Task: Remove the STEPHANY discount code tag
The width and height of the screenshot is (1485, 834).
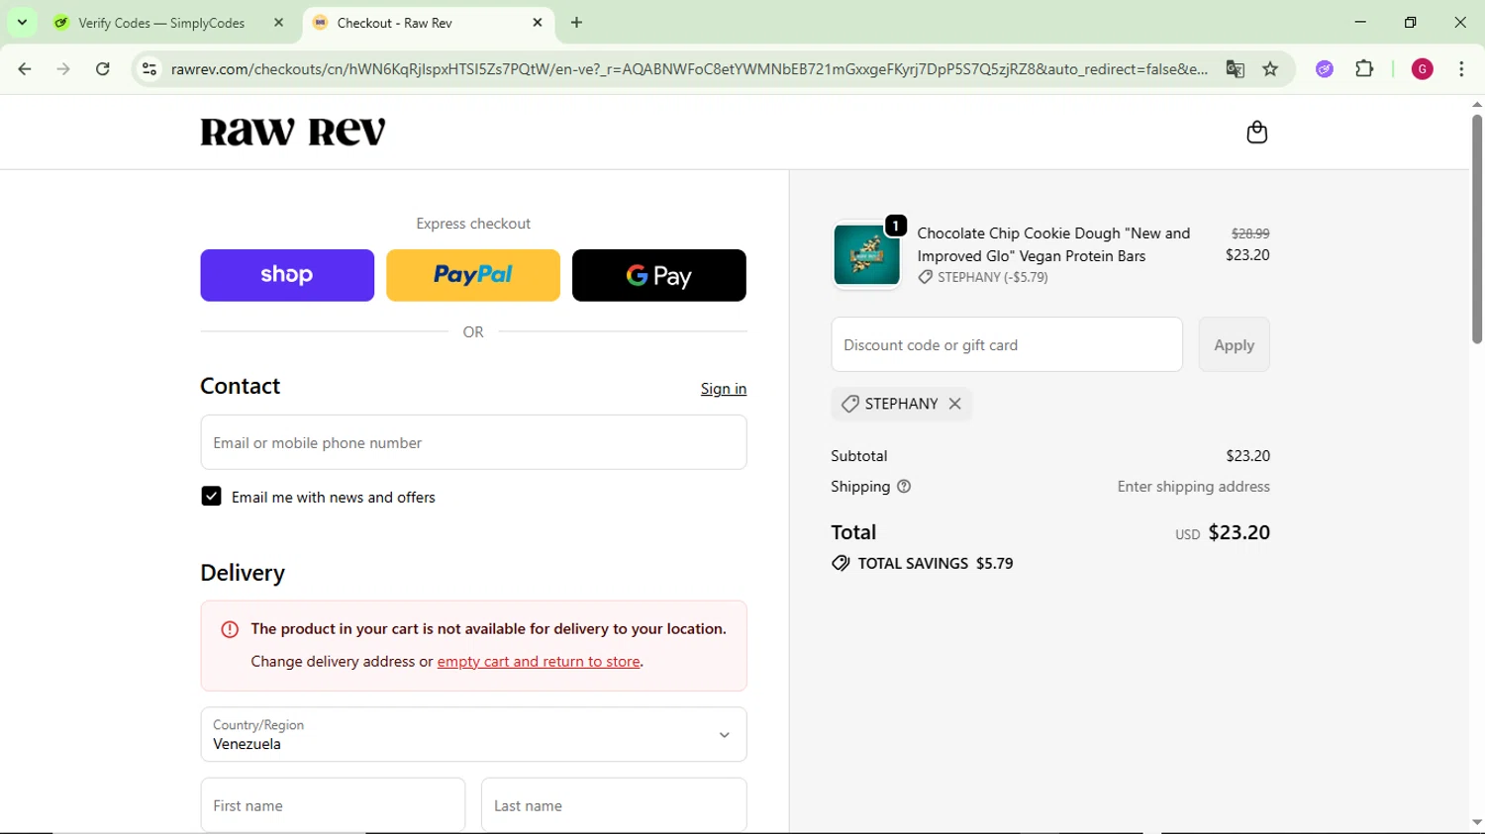Action: click(954, 404)
